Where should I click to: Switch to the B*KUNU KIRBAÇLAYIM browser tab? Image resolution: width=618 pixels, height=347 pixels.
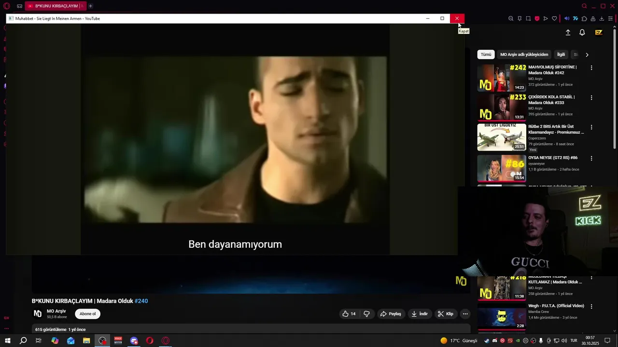56,6
